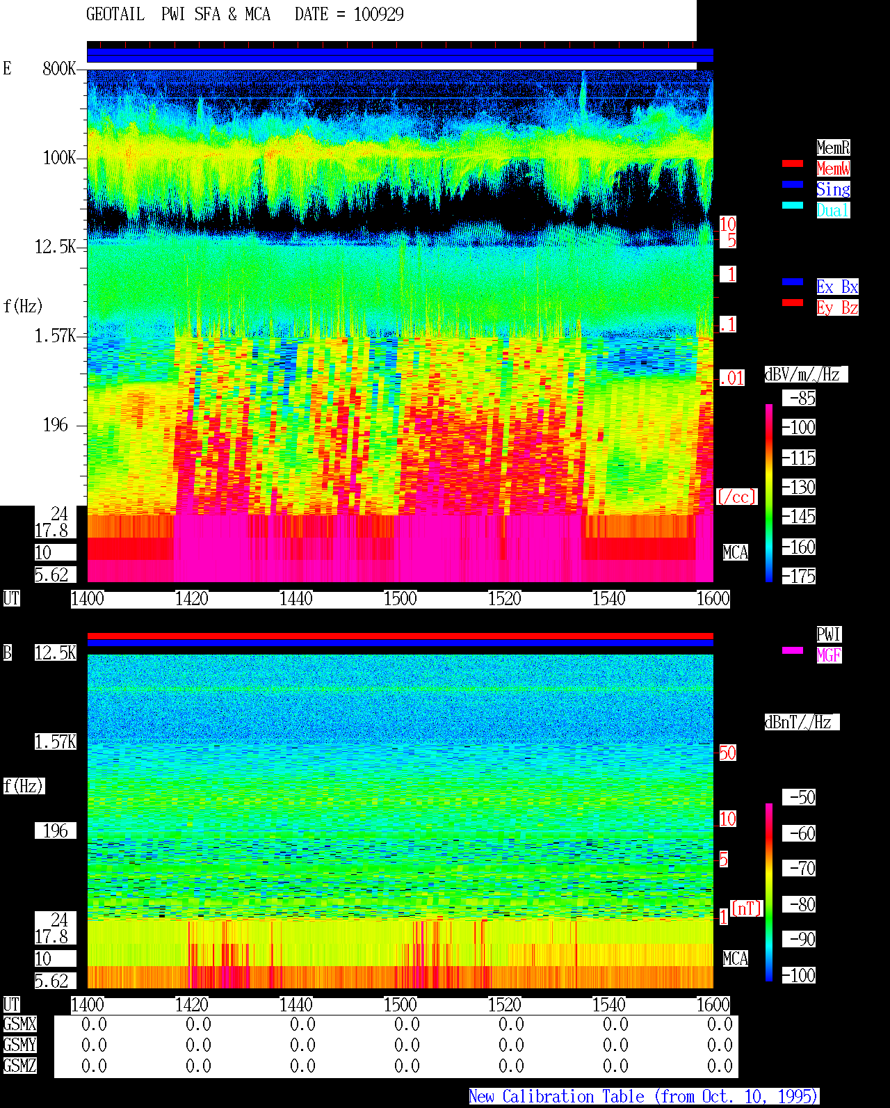Image resolution: width=890 pixels, height=1108 pixels.
Task: Click the New Calibration Table link
Action: (644, 1097)
